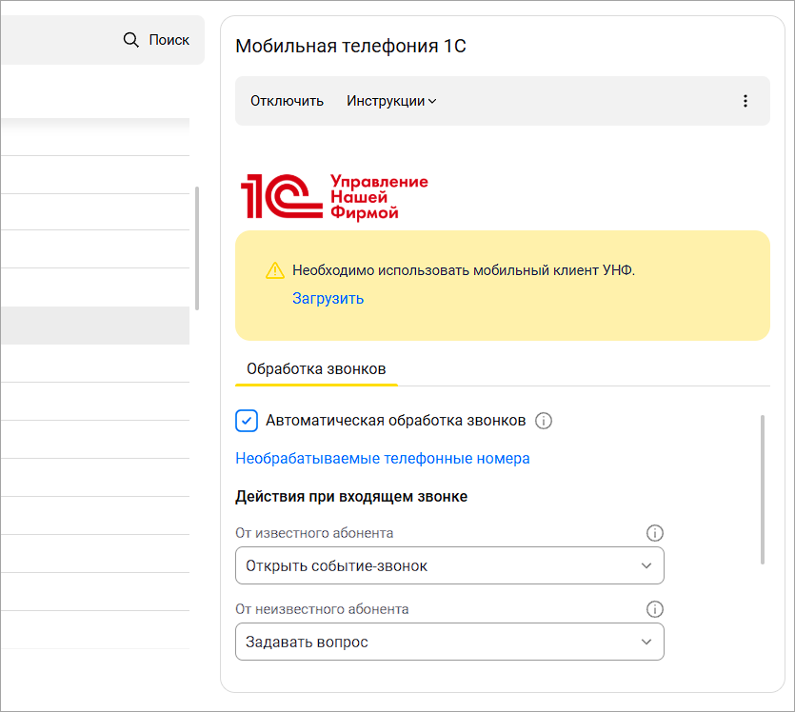The image size is (795, 712).
Task: Click the left list vertical scrollbar
Action: coord(197,247)
